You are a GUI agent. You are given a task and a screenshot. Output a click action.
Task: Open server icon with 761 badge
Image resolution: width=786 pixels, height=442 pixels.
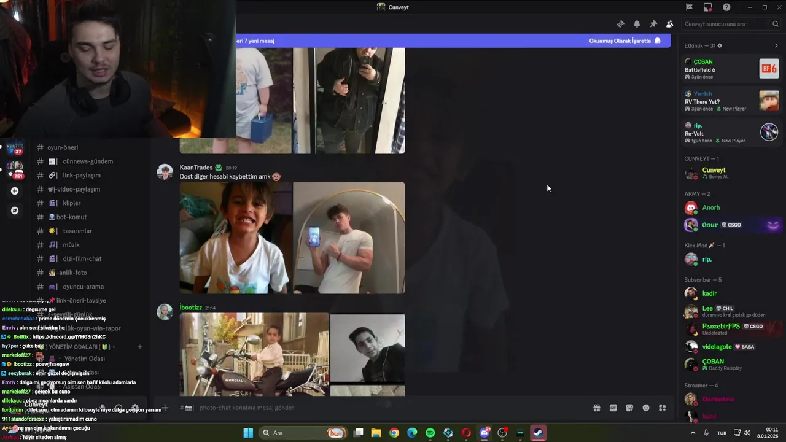click(x=15, y=170)
